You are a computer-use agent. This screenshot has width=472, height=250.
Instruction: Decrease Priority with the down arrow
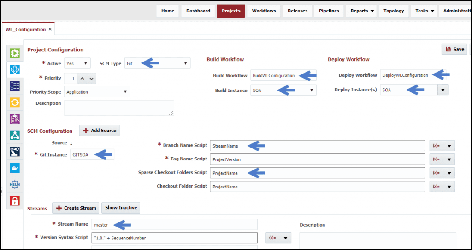92,79
